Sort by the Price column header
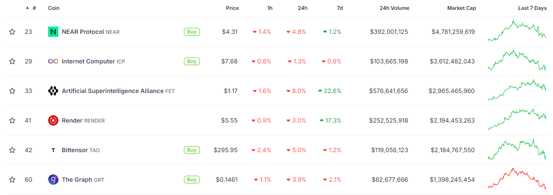Screen dimensions: 553x195 coord(232,8)
